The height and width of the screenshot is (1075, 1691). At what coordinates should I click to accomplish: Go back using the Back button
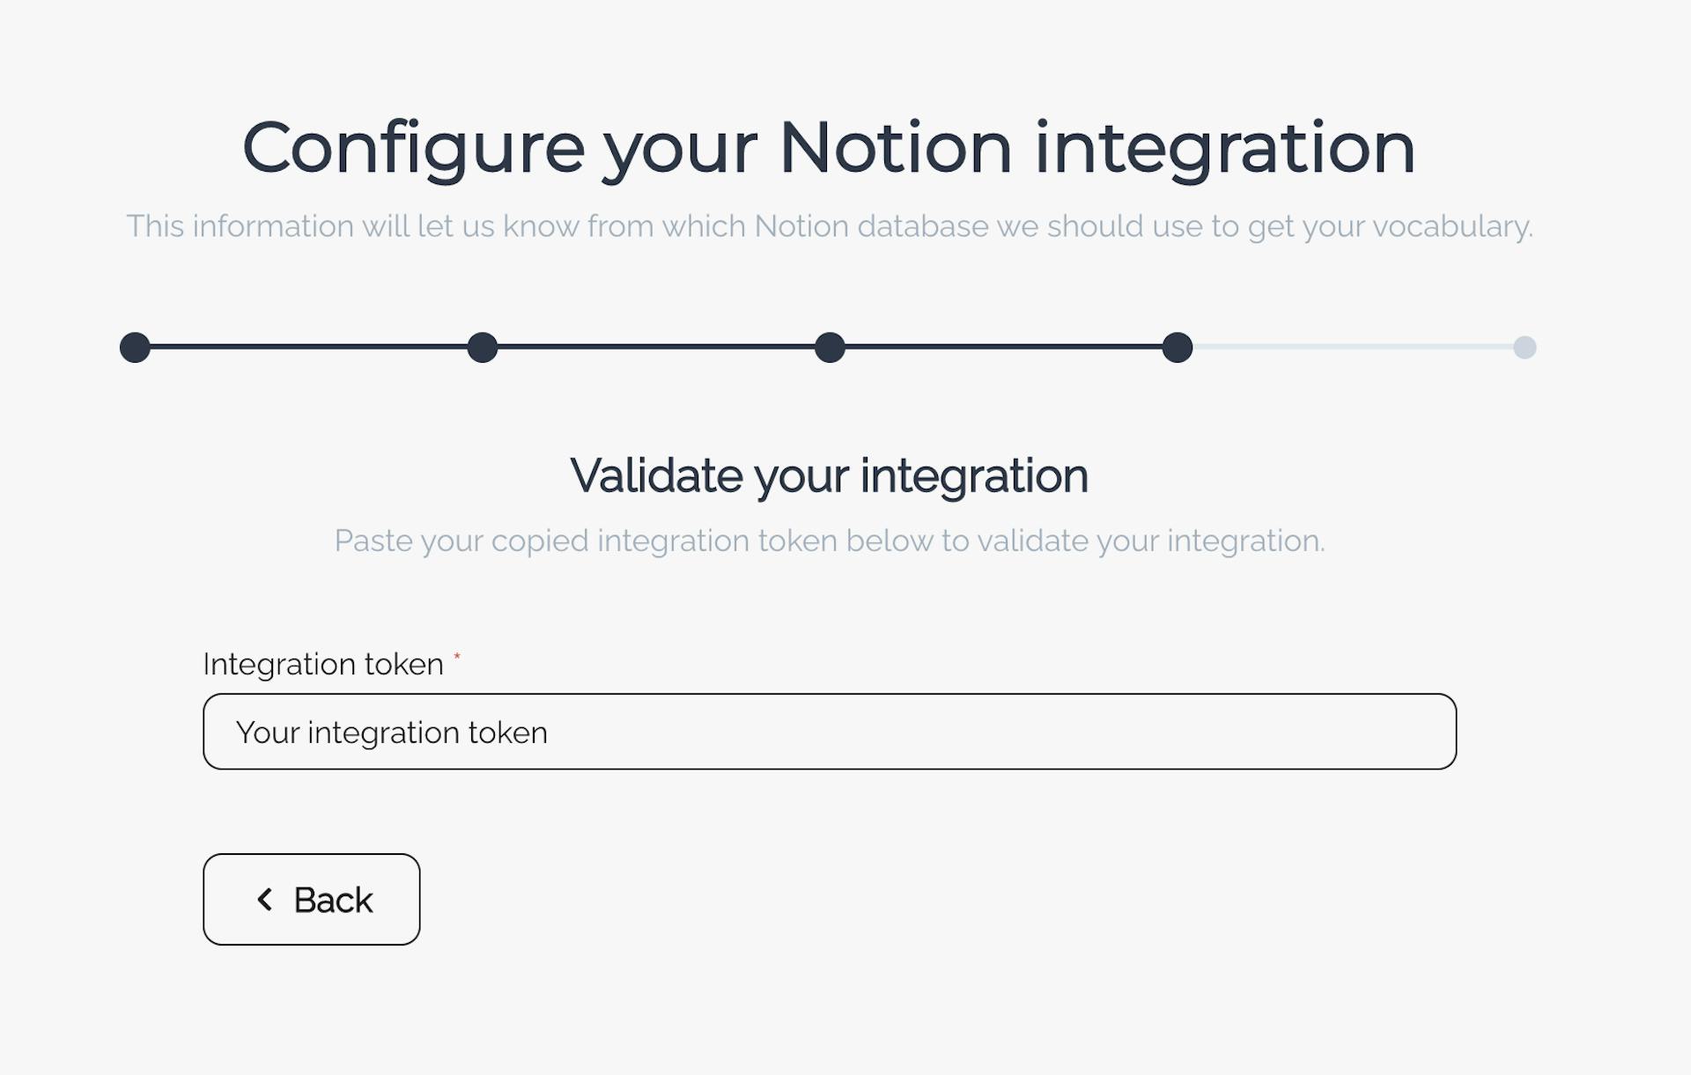coord(312,900)
